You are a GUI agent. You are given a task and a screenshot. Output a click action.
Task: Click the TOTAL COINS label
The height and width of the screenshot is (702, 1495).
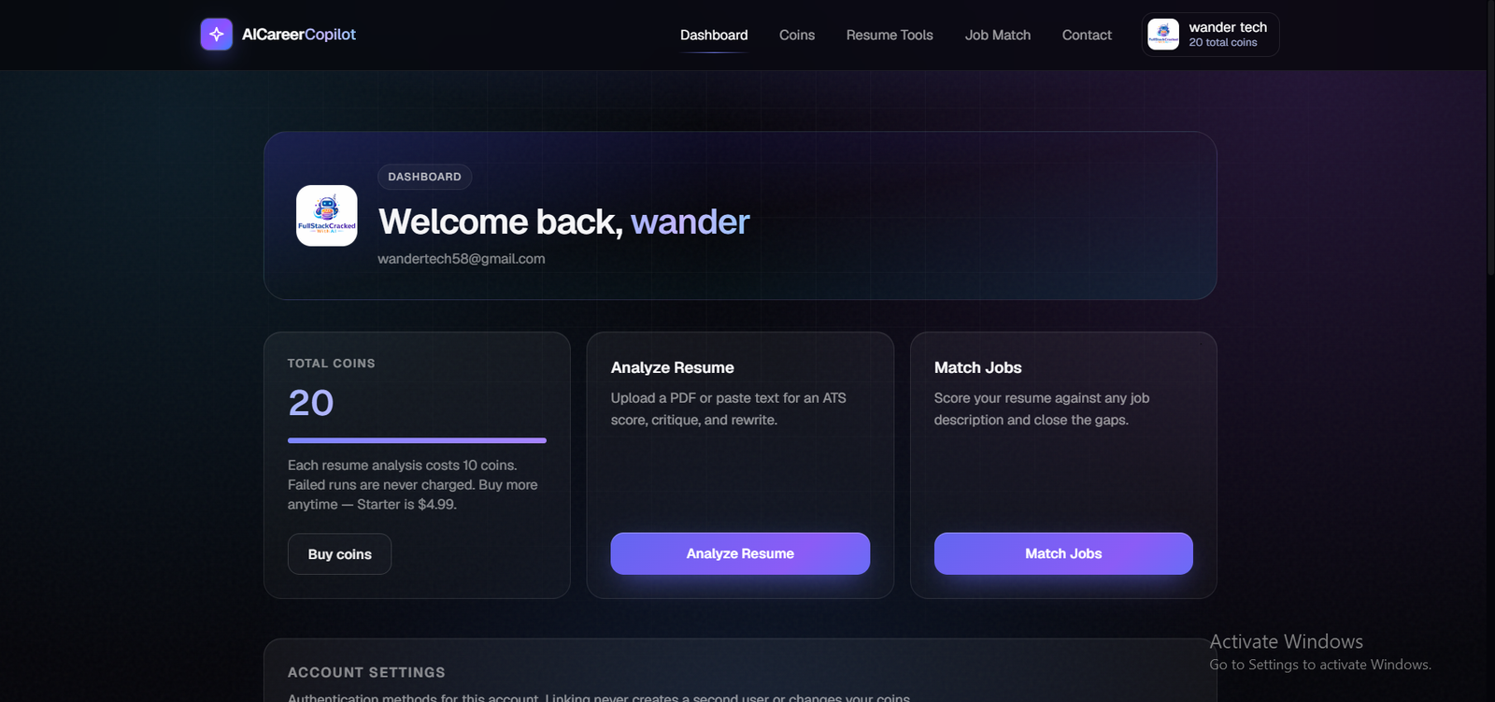click(332, 364)
